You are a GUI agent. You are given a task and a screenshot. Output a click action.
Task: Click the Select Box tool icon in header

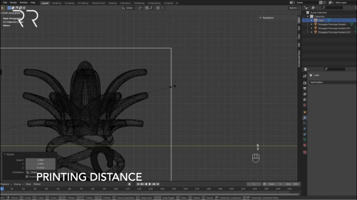point(2,8)
